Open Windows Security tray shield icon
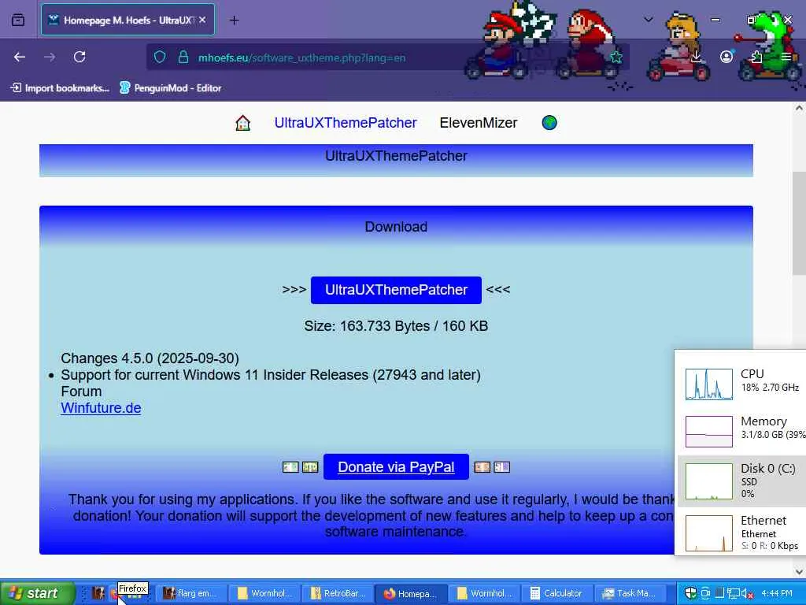 click(691, 593)
